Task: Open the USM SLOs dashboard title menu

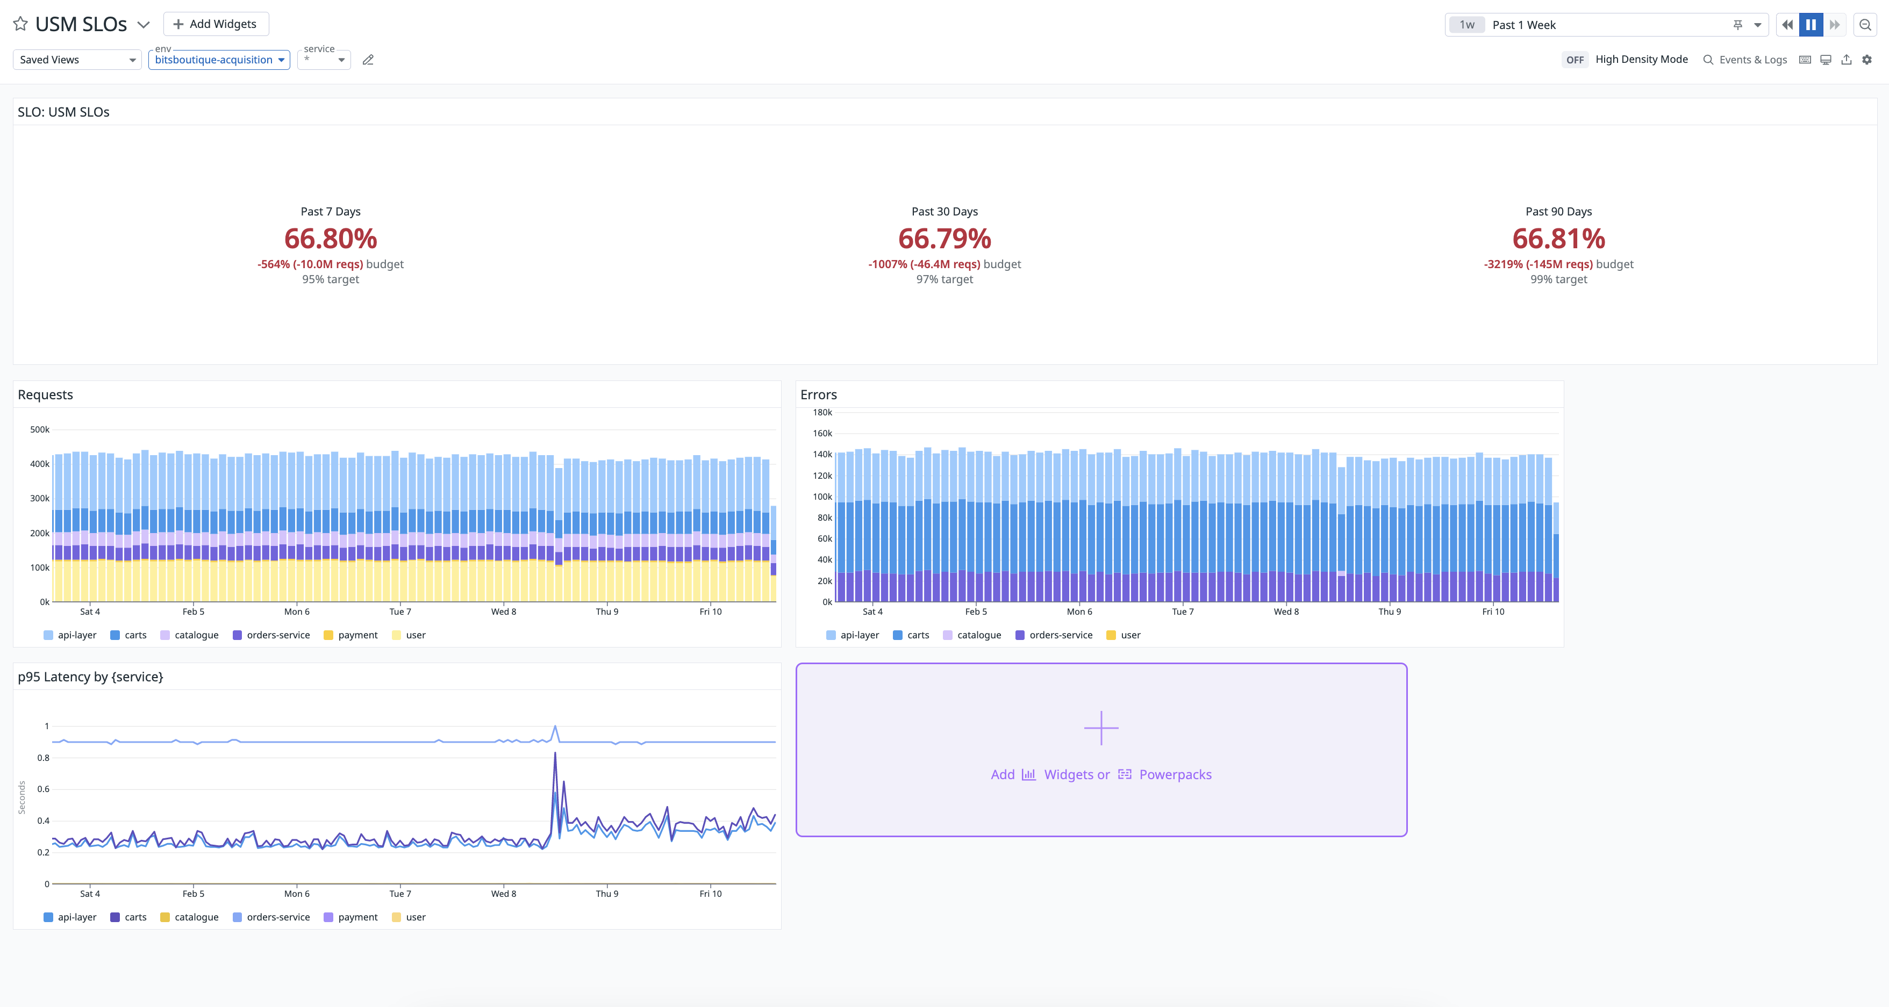Action: [144, 24]
